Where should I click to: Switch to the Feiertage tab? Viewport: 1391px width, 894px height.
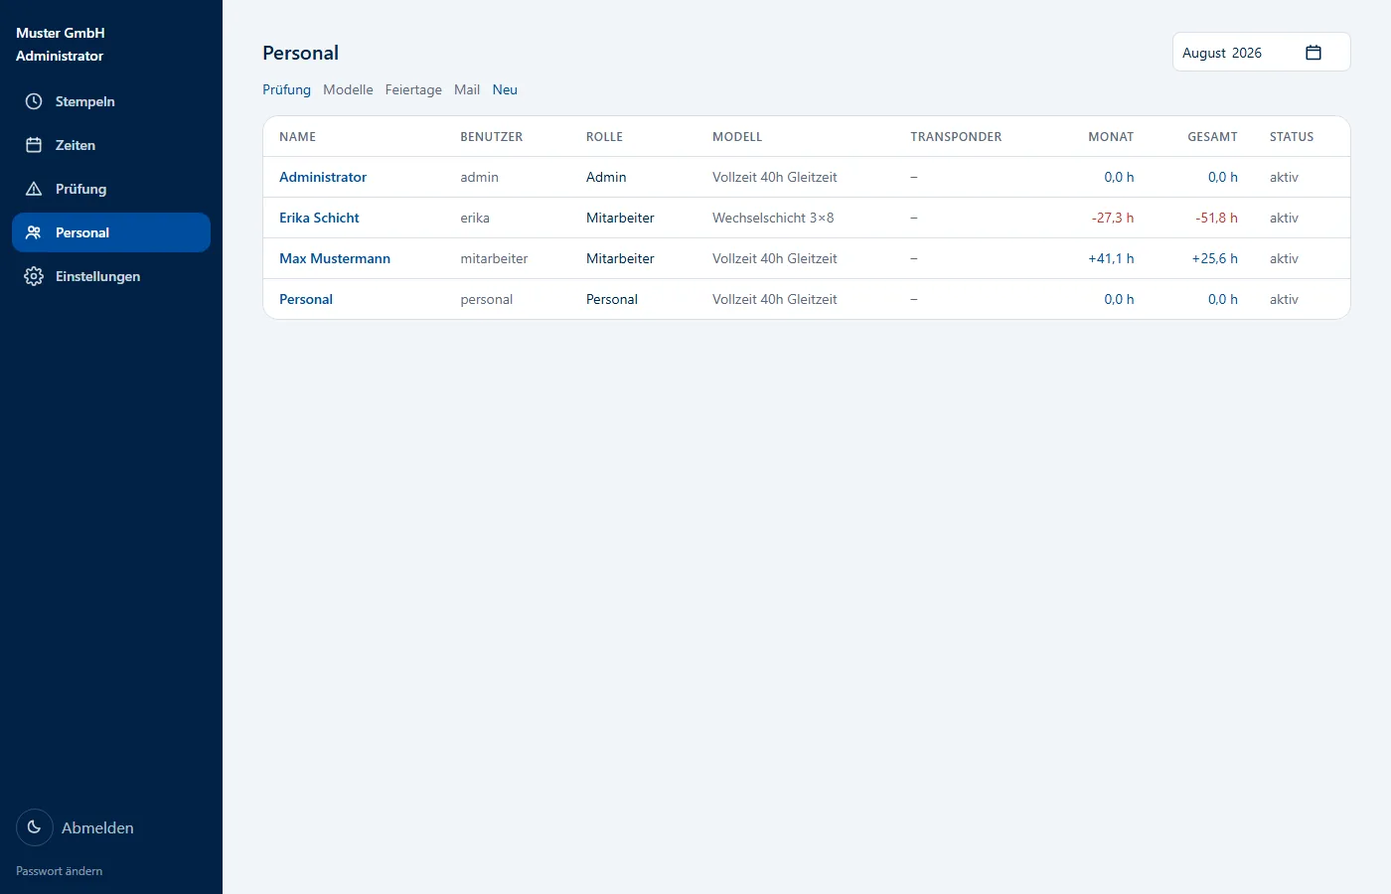[x=413, y=89]
